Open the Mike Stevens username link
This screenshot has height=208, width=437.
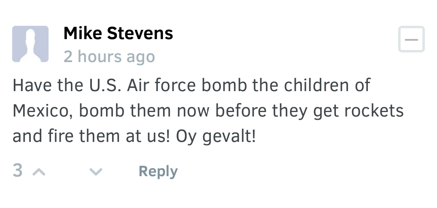pos(118,33)
